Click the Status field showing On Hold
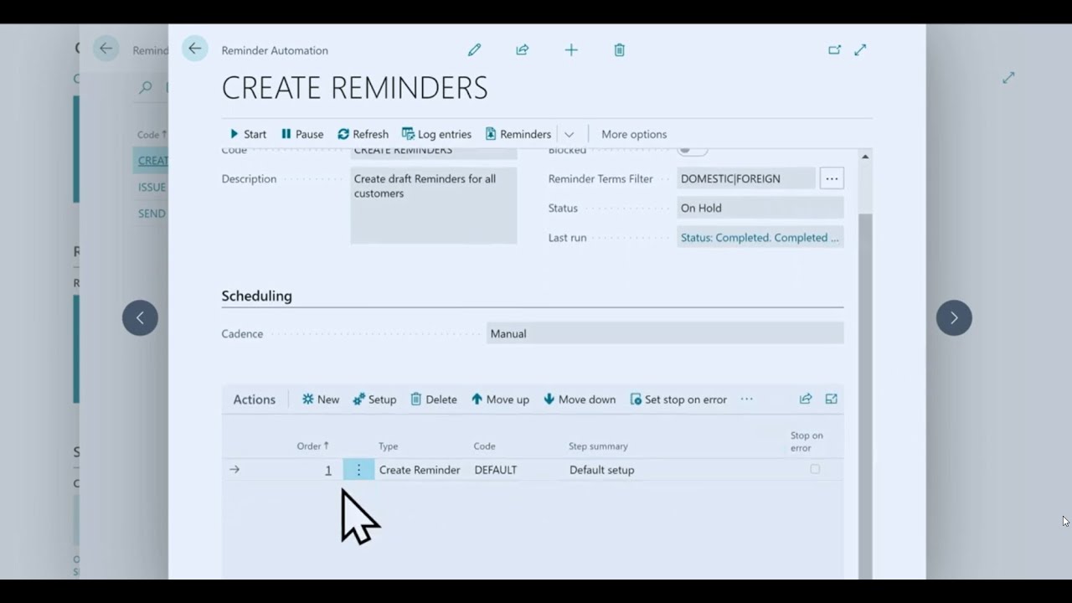 [760, 208]
